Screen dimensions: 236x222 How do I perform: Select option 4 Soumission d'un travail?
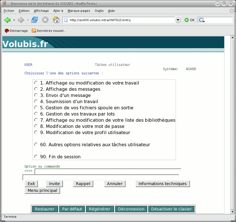tap(36, 101)
